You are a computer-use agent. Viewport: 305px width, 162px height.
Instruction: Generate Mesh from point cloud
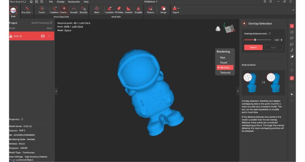point(97,10)
